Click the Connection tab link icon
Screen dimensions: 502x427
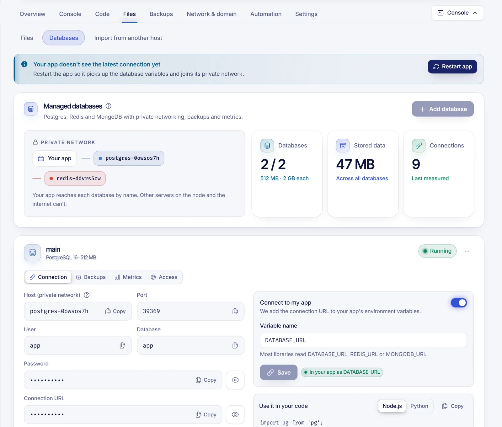(x=32, y=277)
